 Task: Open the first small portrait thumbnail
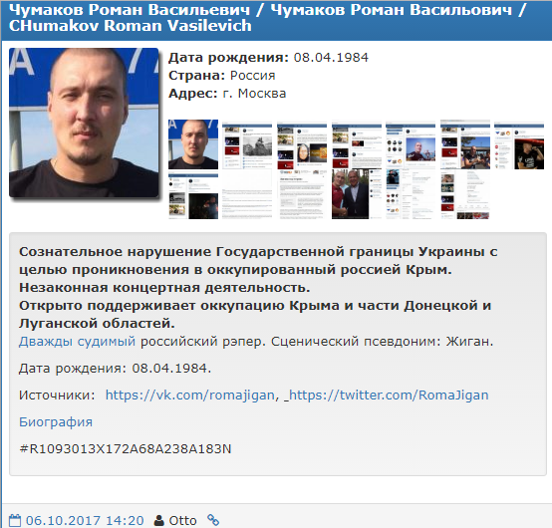tap(193, 144)
